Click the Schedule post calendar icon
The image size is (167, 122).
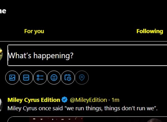coord(68,78)
